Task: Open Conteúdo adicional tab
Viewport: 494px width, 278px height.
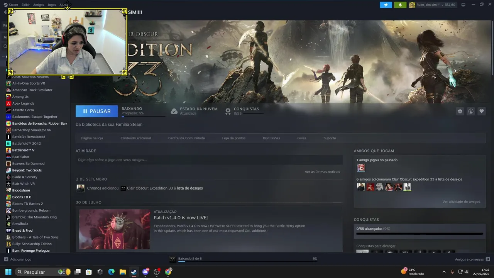Action: point(135,138)
